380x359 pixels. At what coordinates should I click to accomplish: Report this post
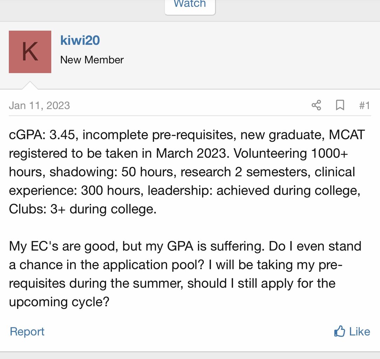click(27, 331)
